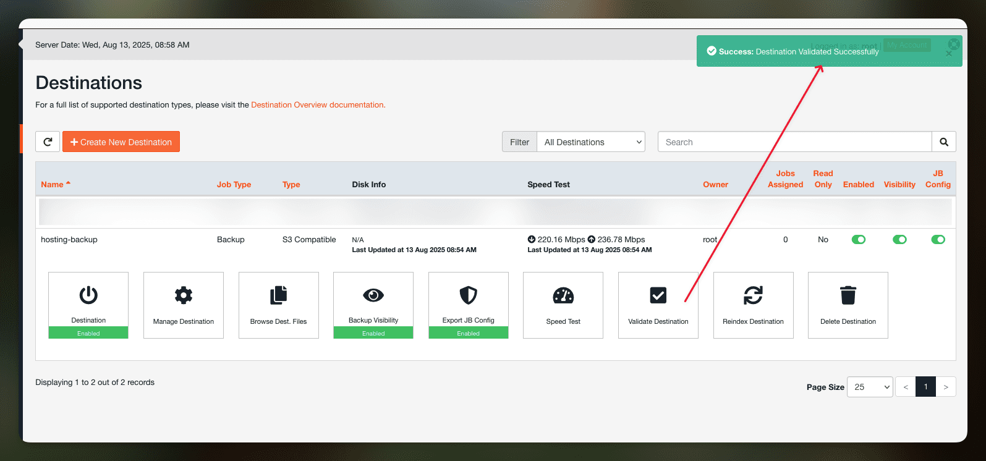Click the Server Date text
Viewport: 986px width, 461px height.
click(113, 45)
